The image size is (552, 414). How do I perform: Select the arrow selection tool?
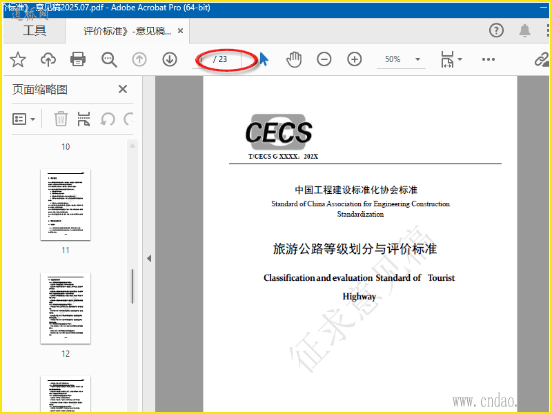[x=264, y=59]
